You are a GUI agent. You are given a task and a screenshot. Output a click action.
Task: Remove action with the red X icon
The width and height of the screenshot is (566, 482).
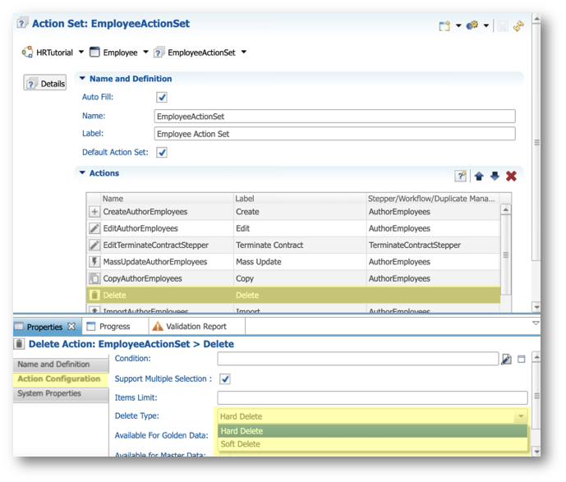511,176
